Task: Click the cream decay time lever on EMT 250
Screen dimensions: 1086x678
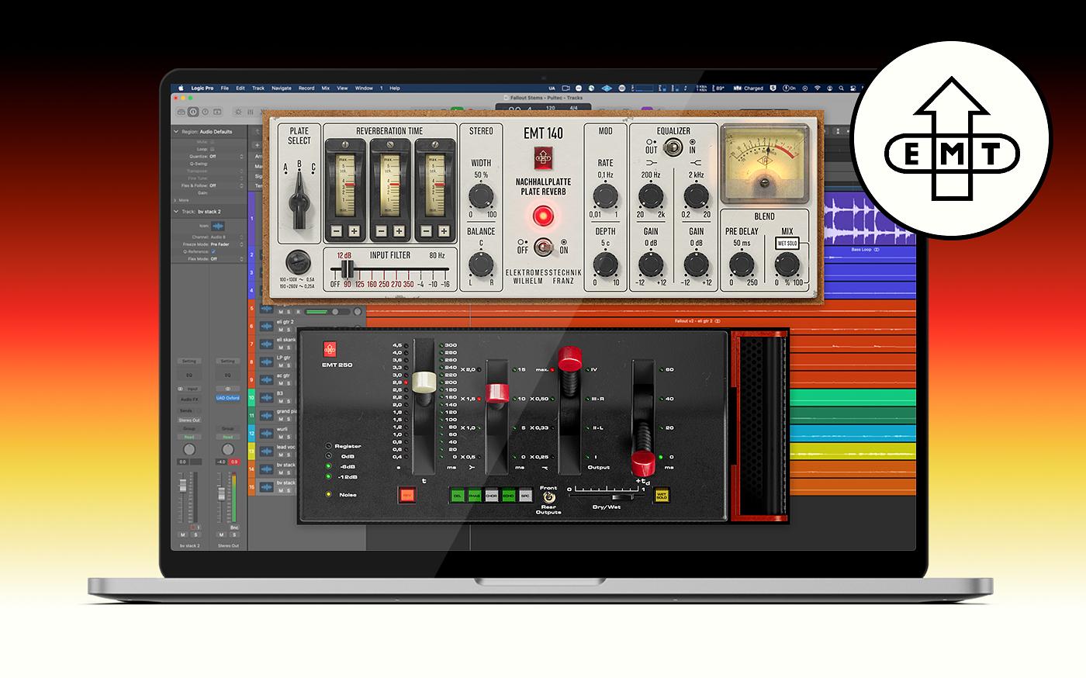Action: [425, 382]
